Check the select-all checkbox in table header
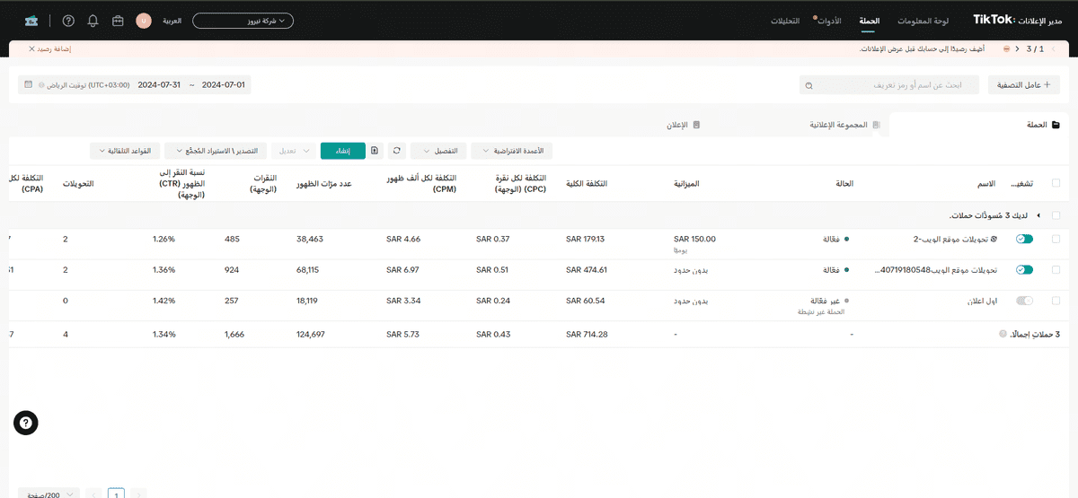Viewport: 1078px width, 498px height. [x=1056, y=183]
